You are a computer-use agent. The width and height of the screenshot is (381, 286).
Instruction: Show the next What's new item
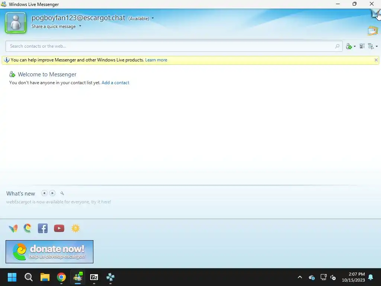[52, 193]
